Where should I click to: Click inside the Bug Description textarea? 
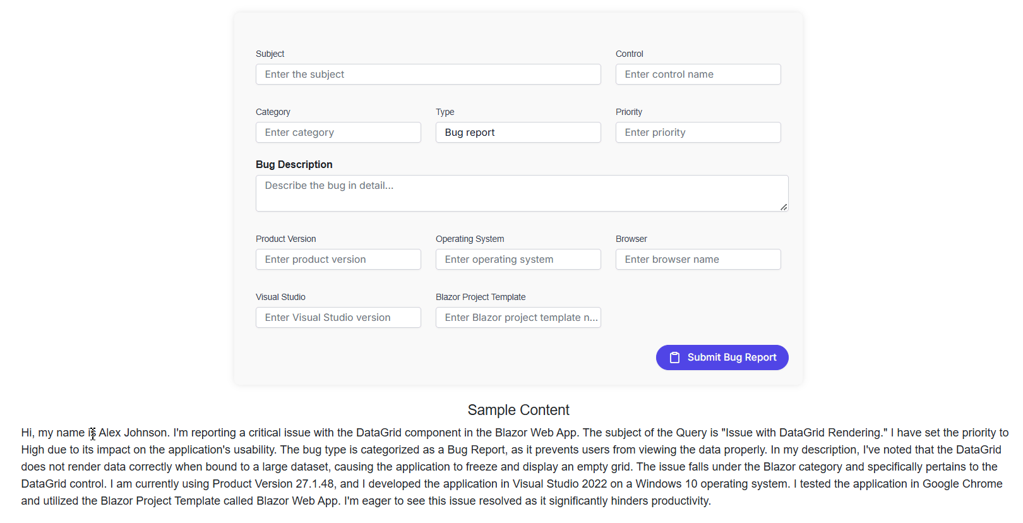point(522,193)
